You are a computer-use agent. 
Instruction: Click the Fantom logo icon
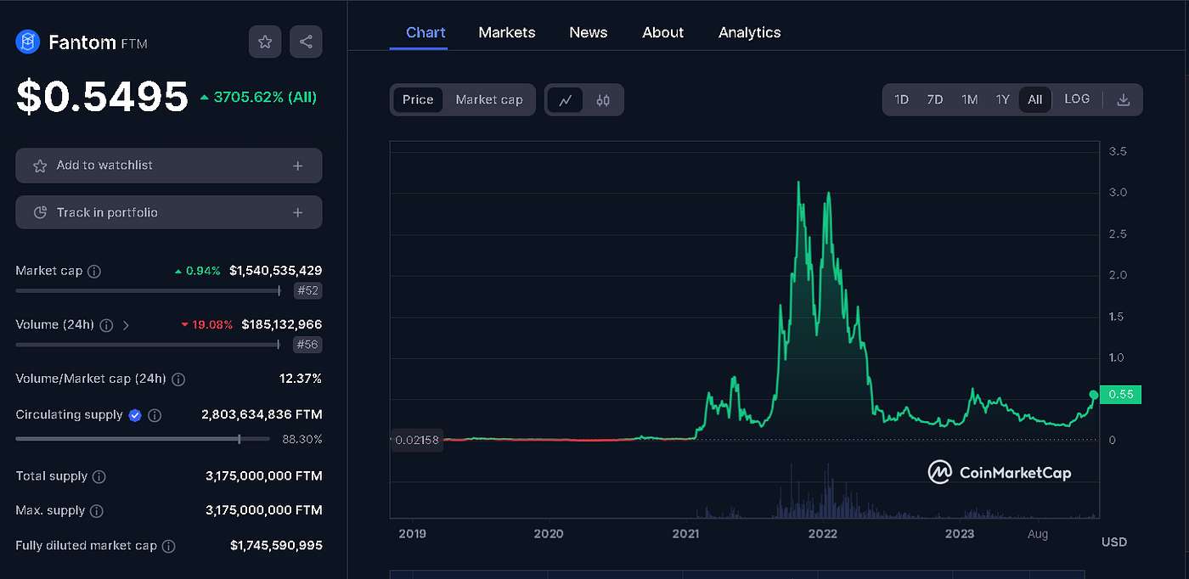(28, 42)
